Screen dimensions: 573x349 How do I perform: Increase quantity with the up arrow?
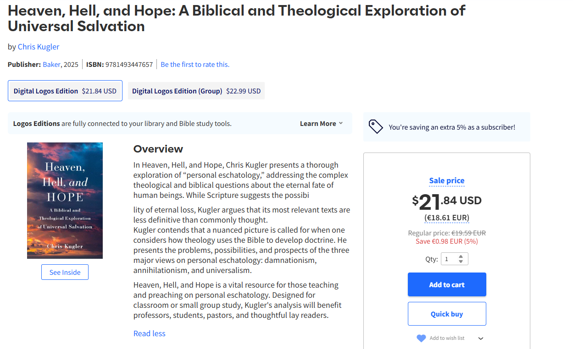[x=461, y=256]
